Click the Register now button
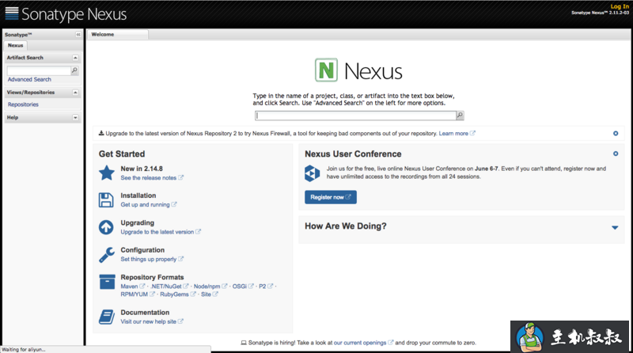This screenshot has width=633, height=353. (x=331, y=197)
